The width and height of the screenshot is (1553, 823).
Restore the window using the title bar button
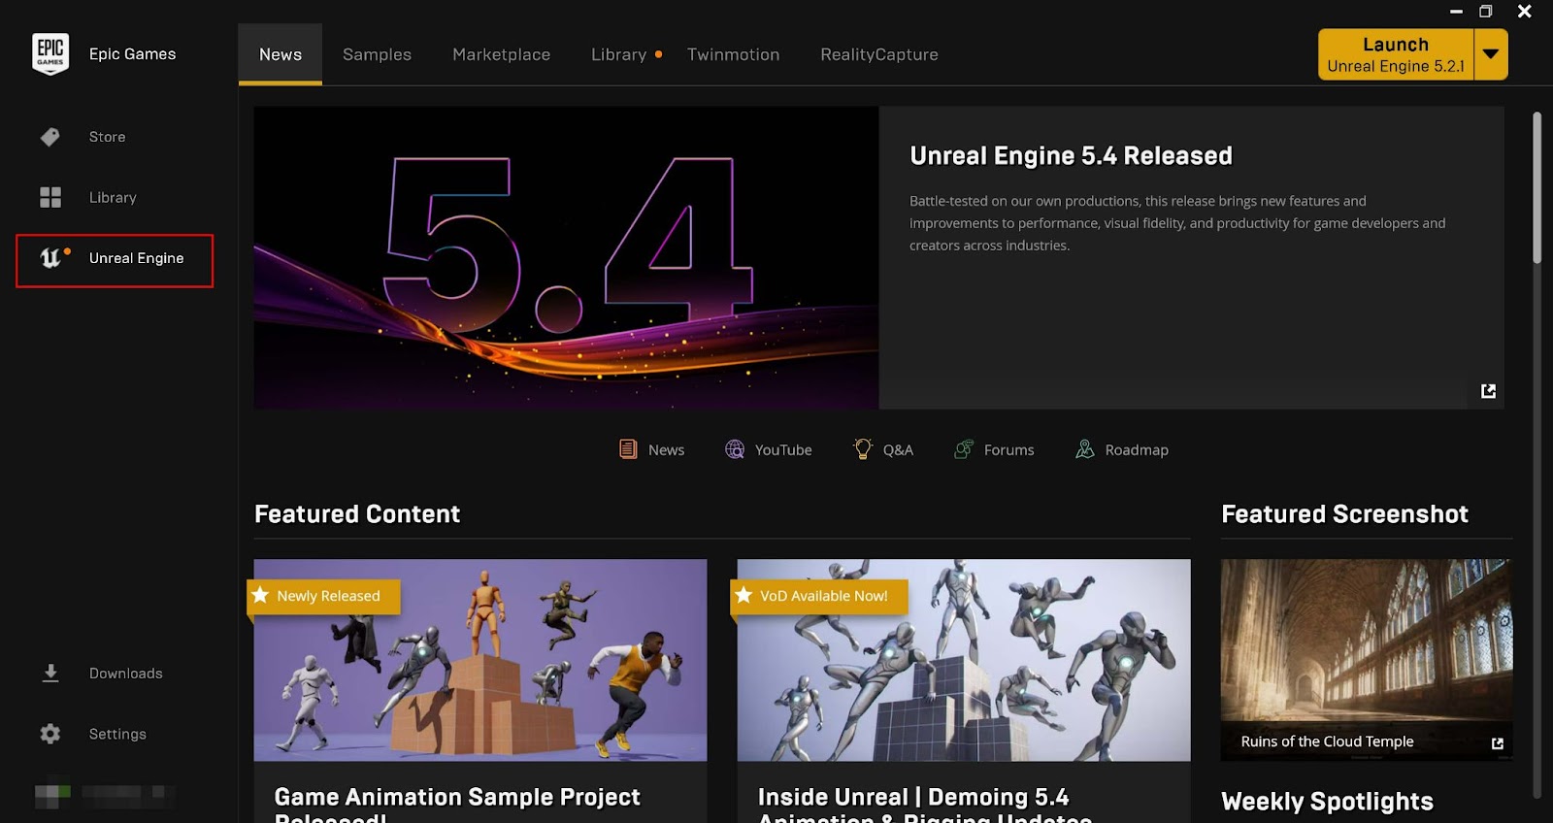tap(1485, 12)
